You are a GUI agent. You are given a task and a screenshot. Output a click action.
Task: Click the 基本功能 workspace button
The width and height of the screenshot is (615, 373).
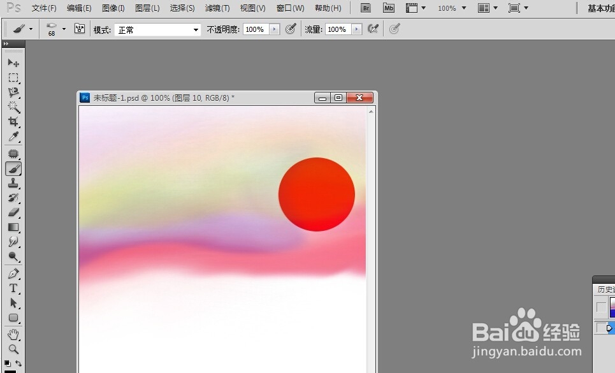(601, 8)
